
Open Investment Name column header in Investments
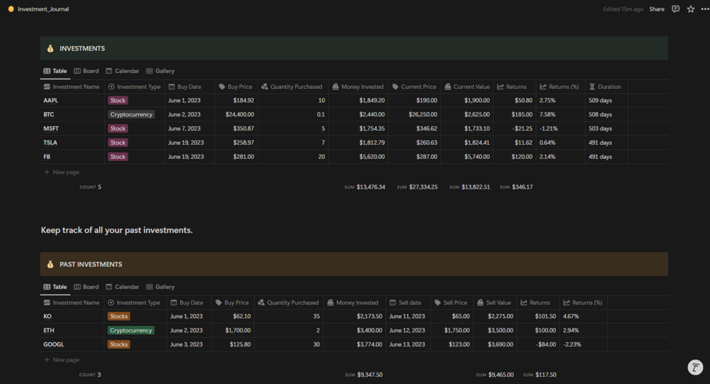(x=72, y=87)
